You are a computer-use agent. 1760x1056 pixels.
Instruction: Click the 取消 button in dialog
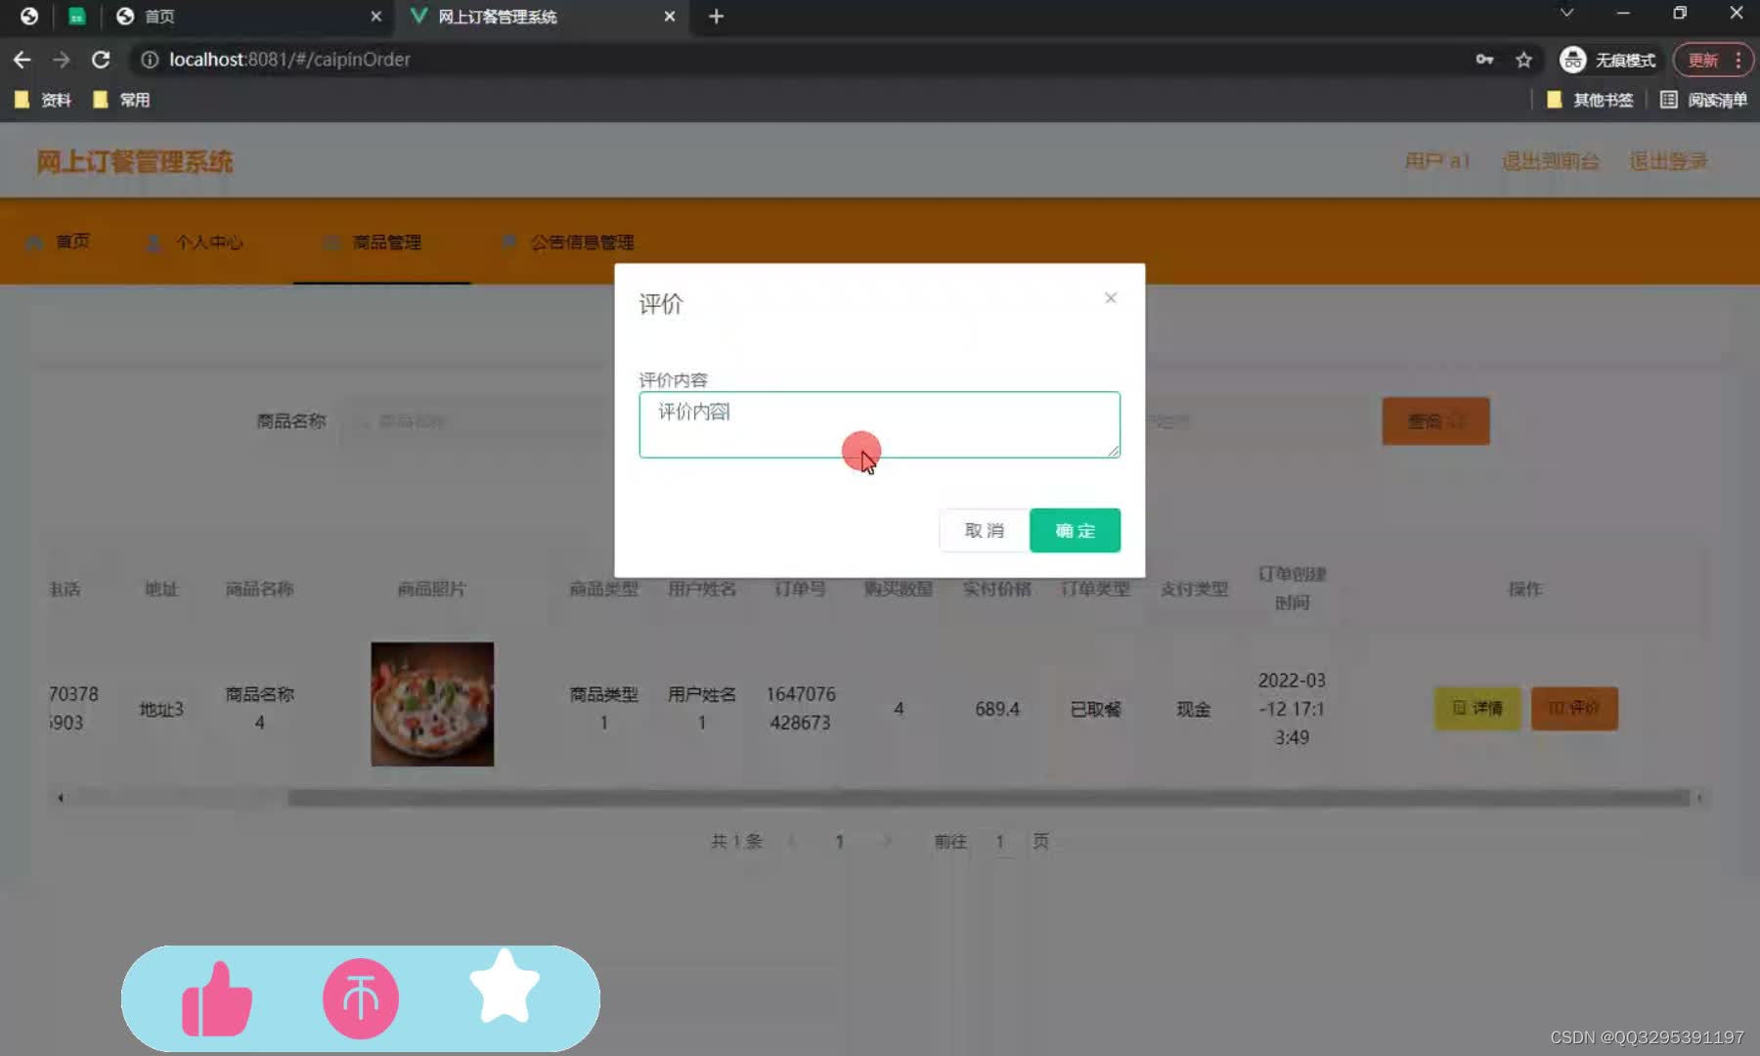(984, 530)
